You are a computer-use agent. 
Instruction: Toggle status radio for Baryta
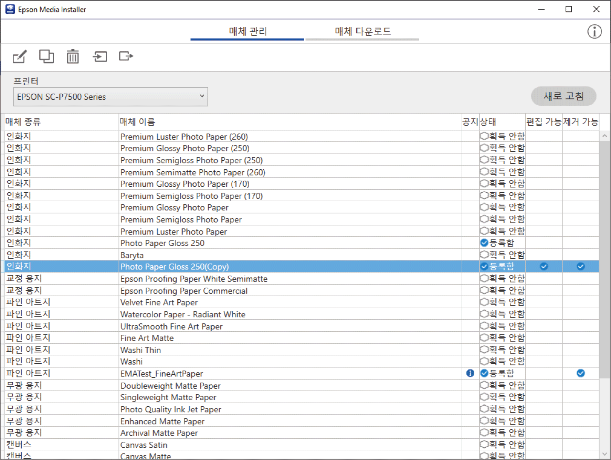(x=484, y=255)
